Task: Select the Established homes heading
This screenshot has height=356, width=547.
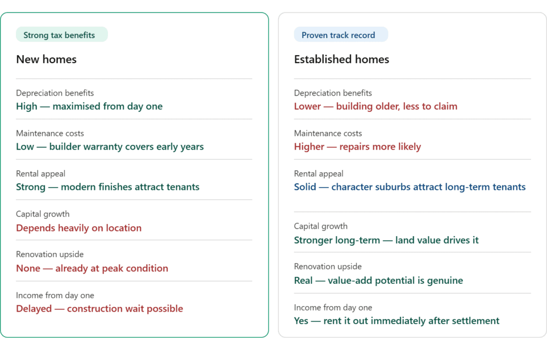Action: (341, 59)
